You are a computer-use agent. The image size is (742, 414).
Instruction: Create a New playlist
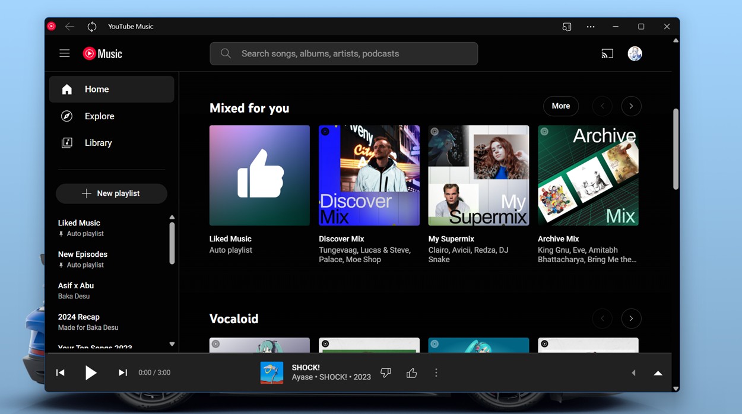[x=111, y=193]
